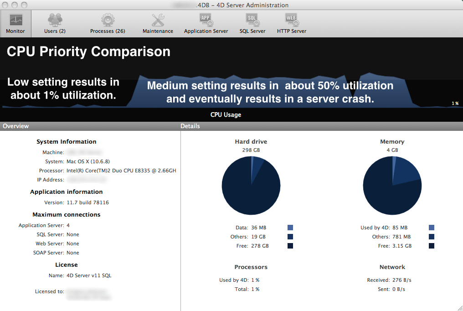Click the Data legend color square

pyautogui.click(x=290, y=227)
